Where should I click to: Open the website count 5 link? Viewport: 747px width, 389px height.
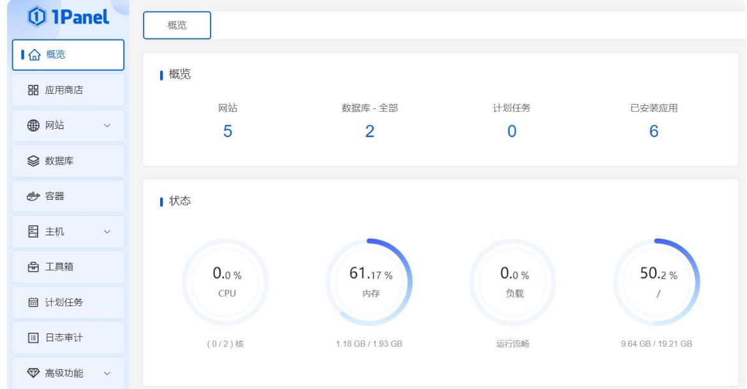click(x=228, y=131)
